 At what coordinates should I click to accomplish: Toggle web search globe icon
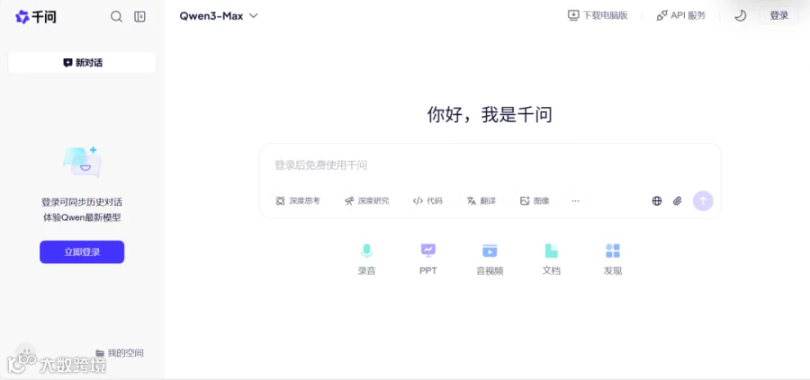[x=657, y=201]
